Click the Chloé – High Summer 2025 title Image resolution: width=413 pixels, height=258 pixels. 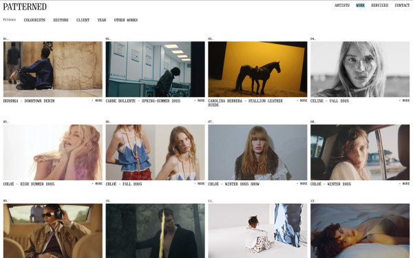pyautogui.click(x=29, y=184)
